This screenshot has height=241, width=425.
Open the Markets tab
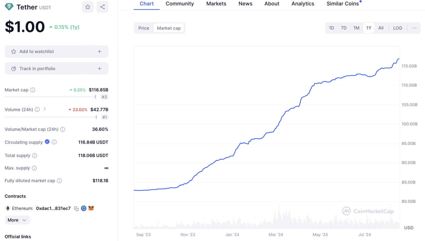(x=216, y=4)
